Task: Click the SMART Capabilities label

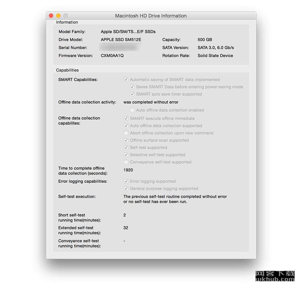Action: (78, 79)
